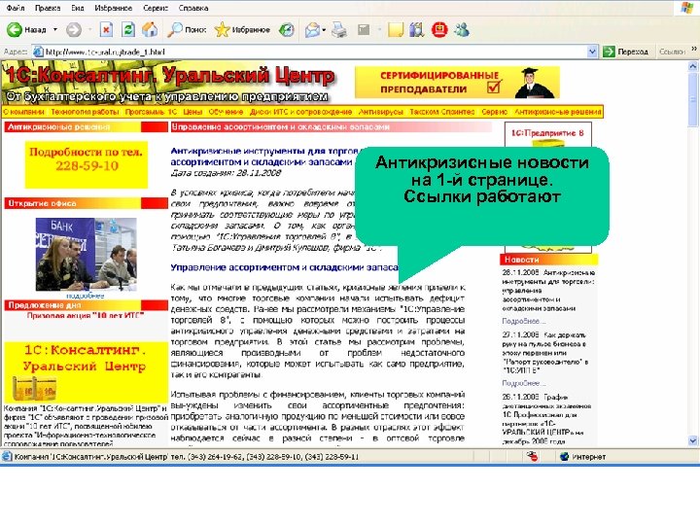700x525 pixels.
Task: Click the 1С:Консалтинг. Уральский Центр site header logo
Action: tap(169, 84)
